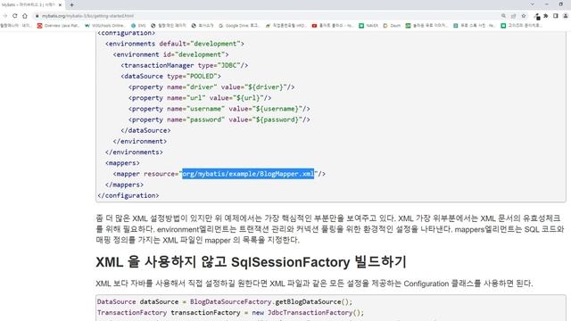
Task: Open the Overview Java Platform bookmark
Action: coord(58,26)
